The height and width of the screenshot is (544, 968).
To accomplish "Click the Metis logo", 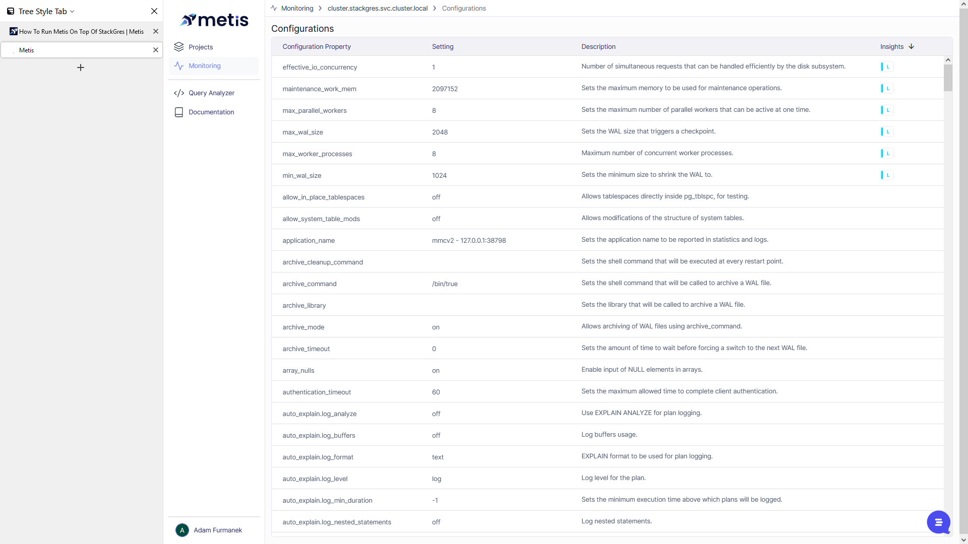I will [214, 20].
